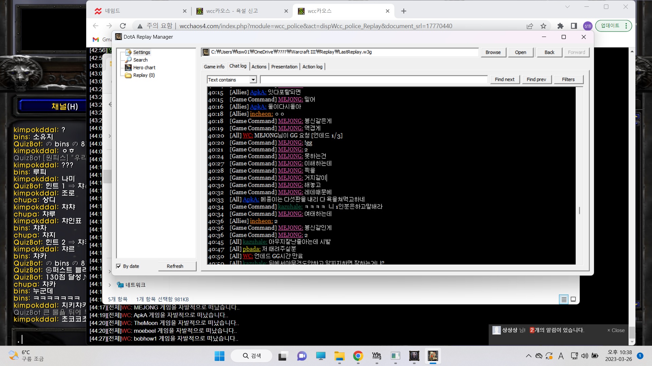Screen dimensions: 652x366
Task: Click the MEJONG name at 40:15
Action: point(290,99)
